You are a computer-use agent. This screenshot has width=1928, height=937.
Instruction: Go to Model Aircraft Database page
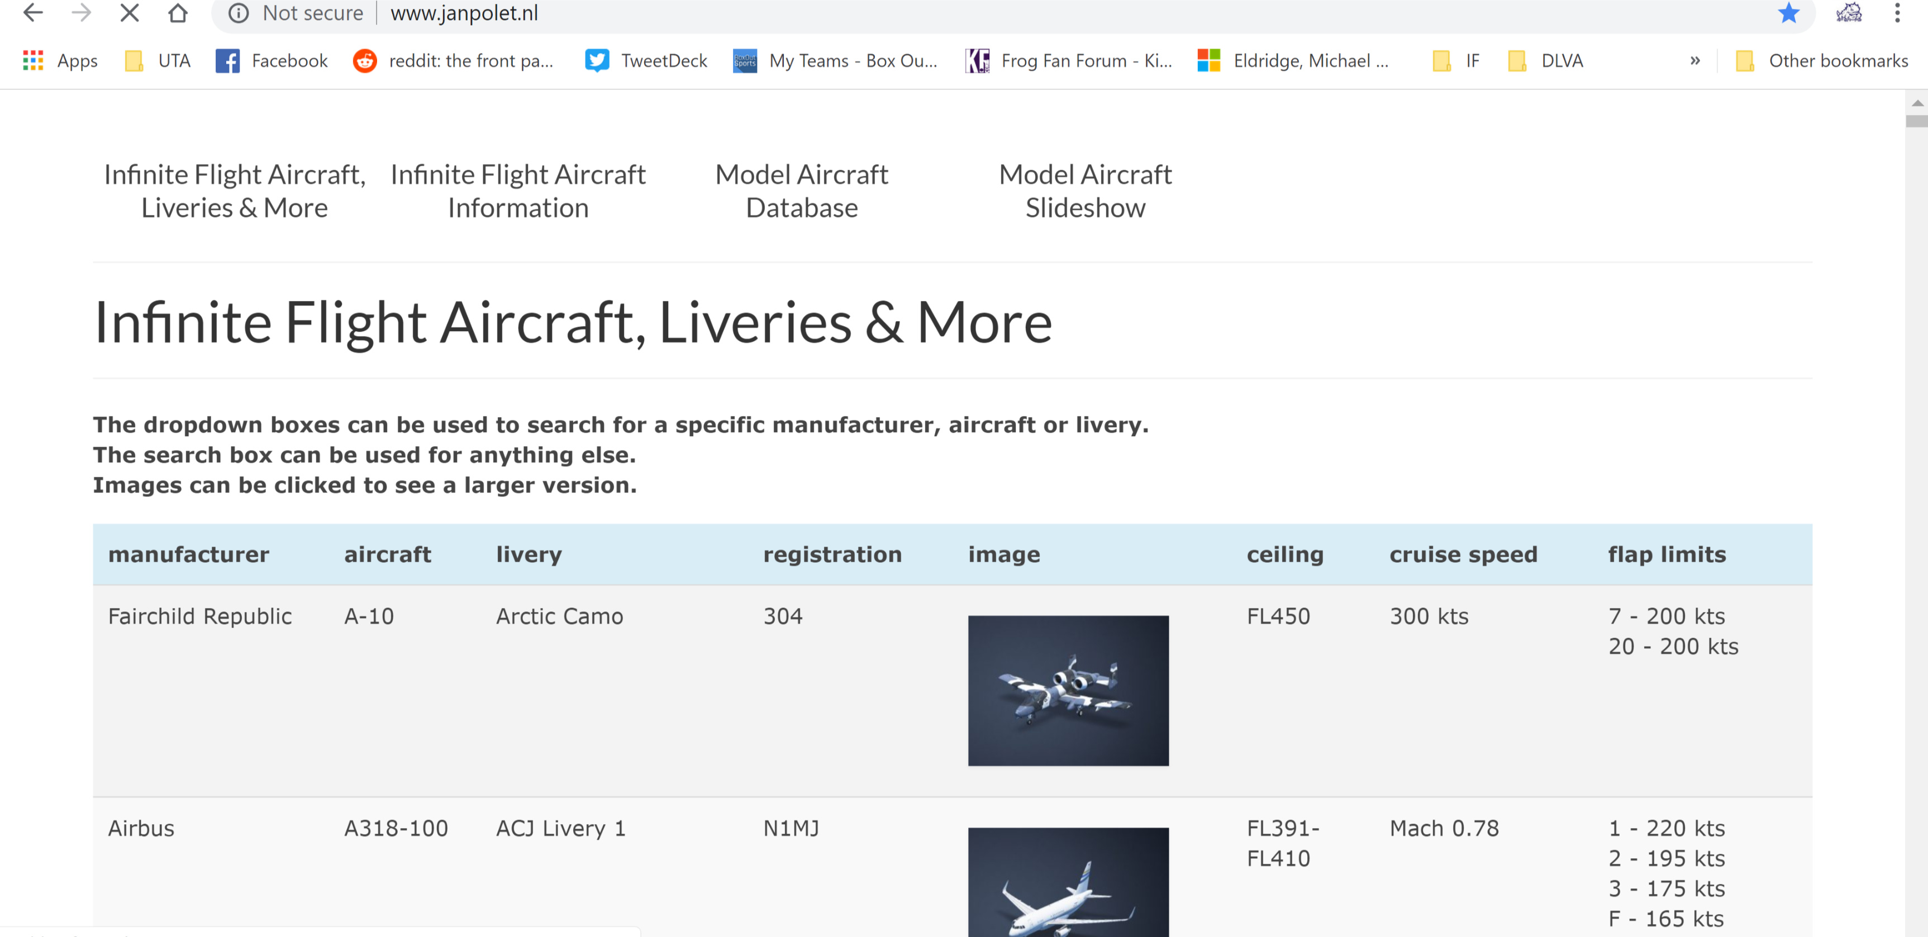point(802,190)
